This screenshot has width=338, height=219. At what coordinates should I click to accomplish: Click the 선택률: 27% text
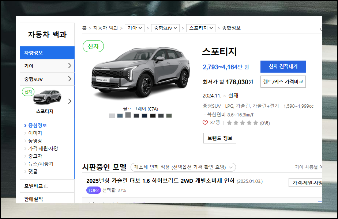[114, 191]
